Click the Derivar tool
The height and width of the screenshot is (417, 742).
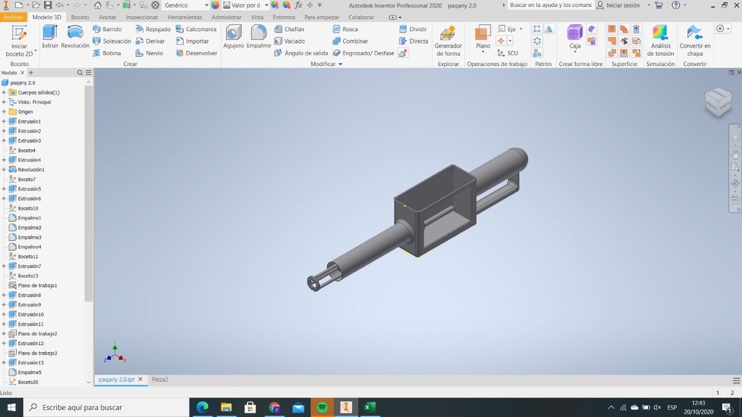click(150, 41)
